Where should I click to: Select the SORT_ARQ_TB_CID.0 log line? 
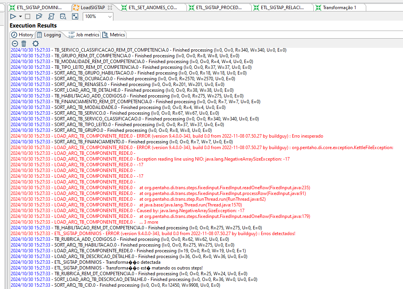pos(115,285)
